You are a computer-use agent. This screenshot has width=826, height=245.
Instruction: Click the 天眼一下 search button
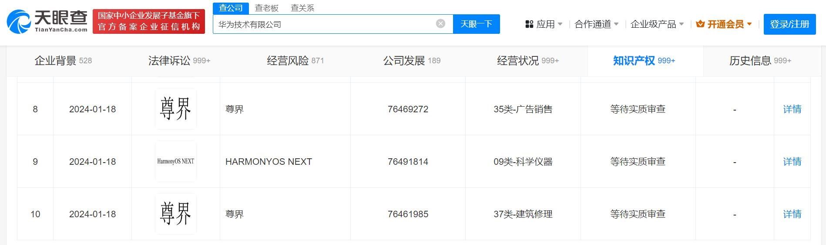(476, 24)
